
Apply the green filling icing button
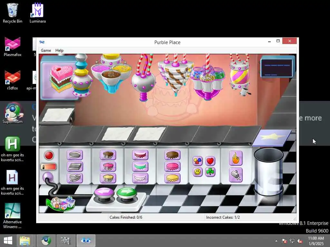[x=140, y=167]
